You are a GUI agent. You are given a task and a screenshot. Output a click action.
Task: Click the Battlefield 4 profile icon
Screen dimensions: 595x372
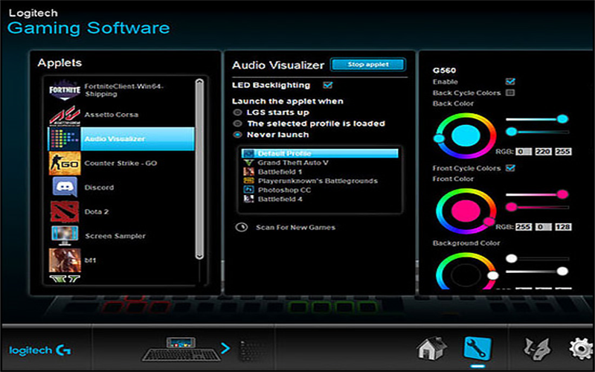coord(248,199)
